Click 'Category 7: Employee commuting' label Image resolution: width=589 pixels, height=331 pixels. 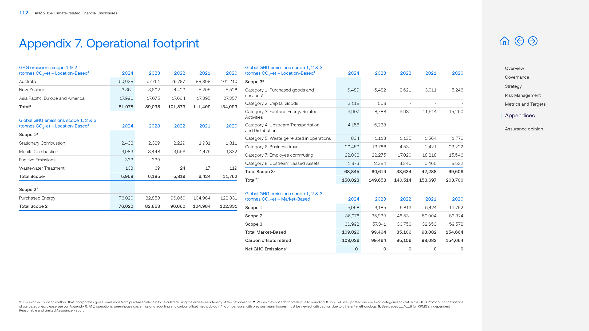(279, 155)
